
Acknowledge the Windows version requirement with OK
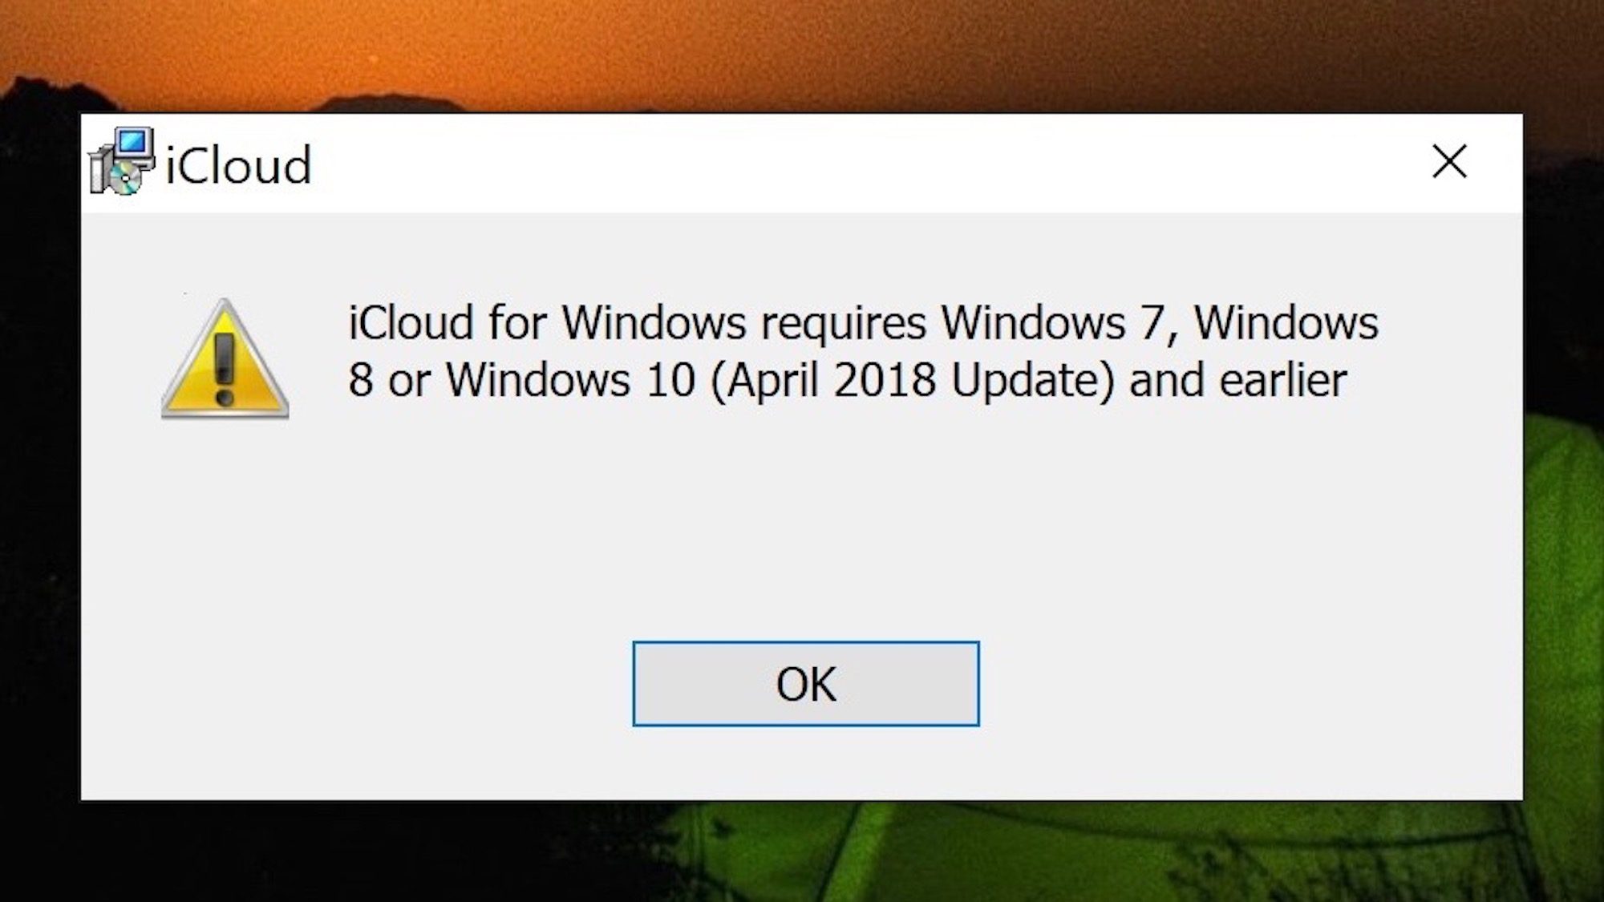(806, 683)
